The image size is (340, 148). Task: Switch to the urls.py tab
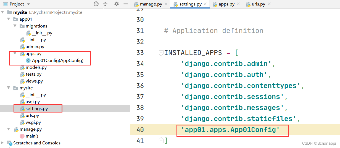[x=258, y=4]
